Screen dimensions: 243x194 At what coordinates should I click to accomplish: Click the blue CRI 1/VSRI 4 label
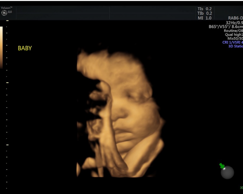(233, 42)
